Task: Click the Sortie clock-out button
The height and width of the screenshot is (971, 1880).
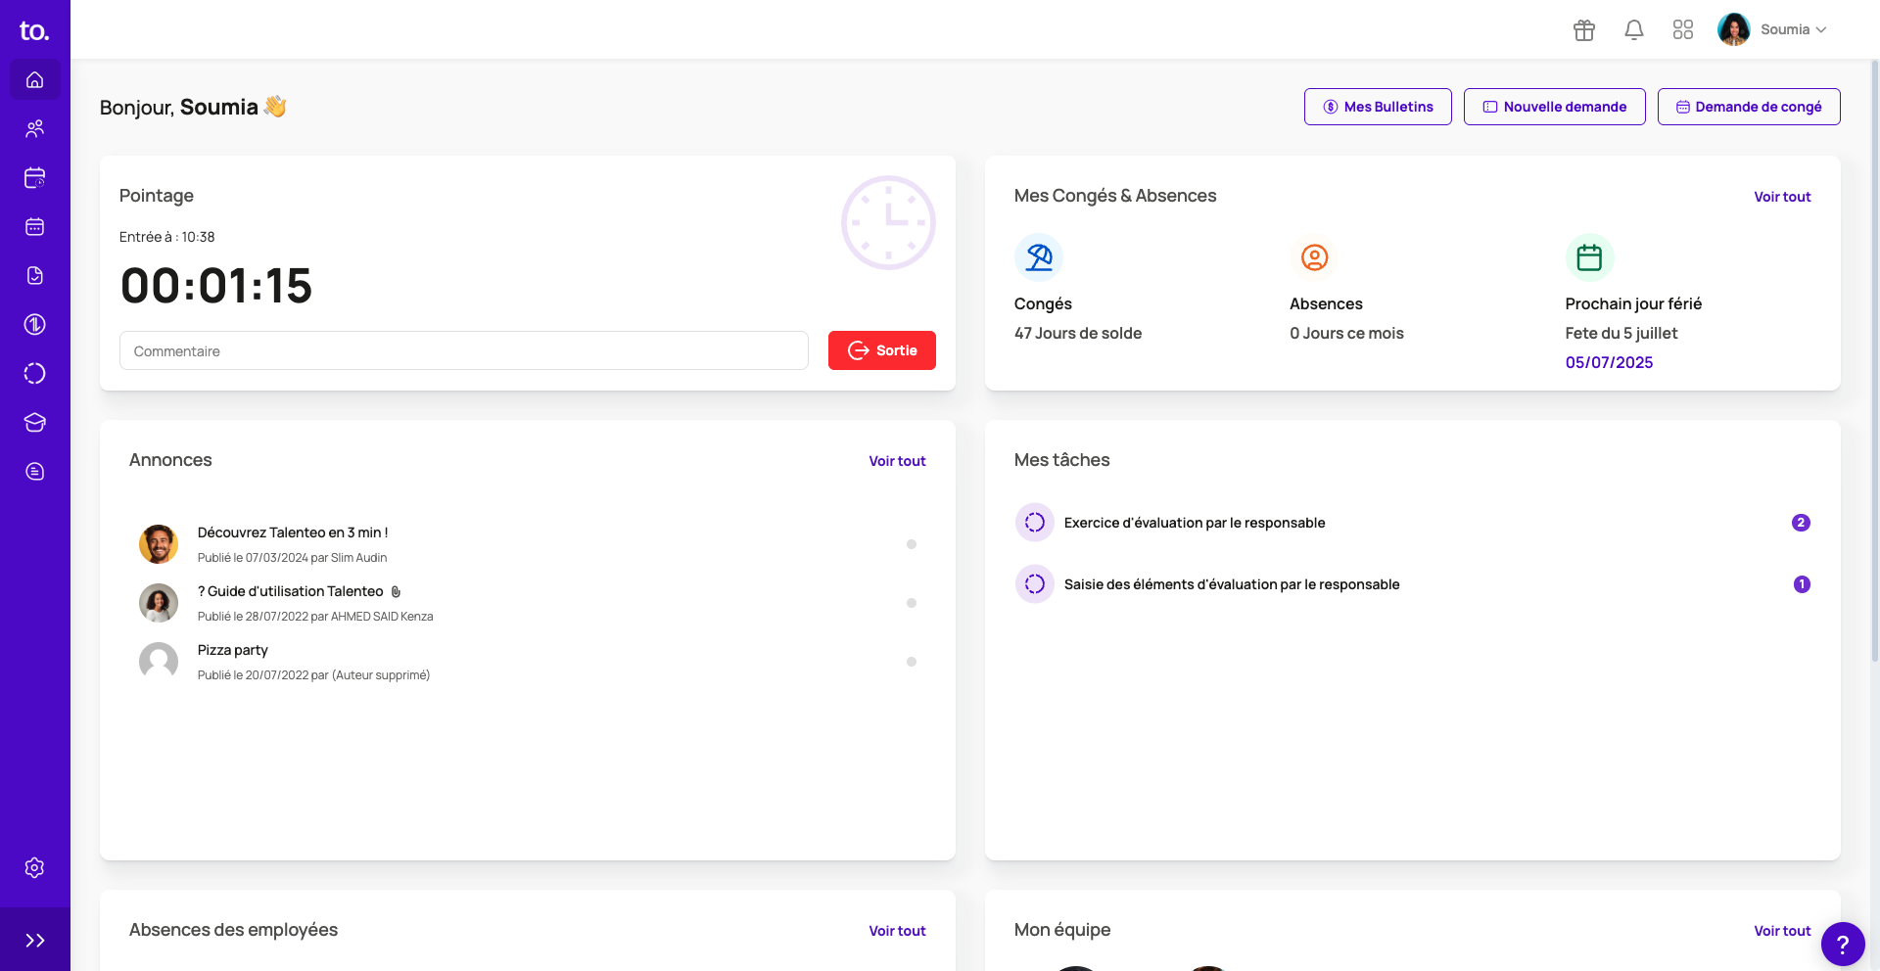Action: [x=881, y=350]
